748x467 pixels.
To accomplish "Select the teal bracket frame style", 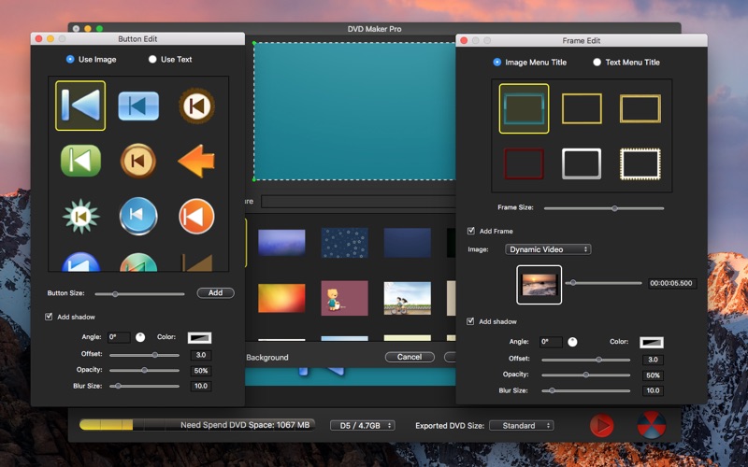I will coord(524,108).
